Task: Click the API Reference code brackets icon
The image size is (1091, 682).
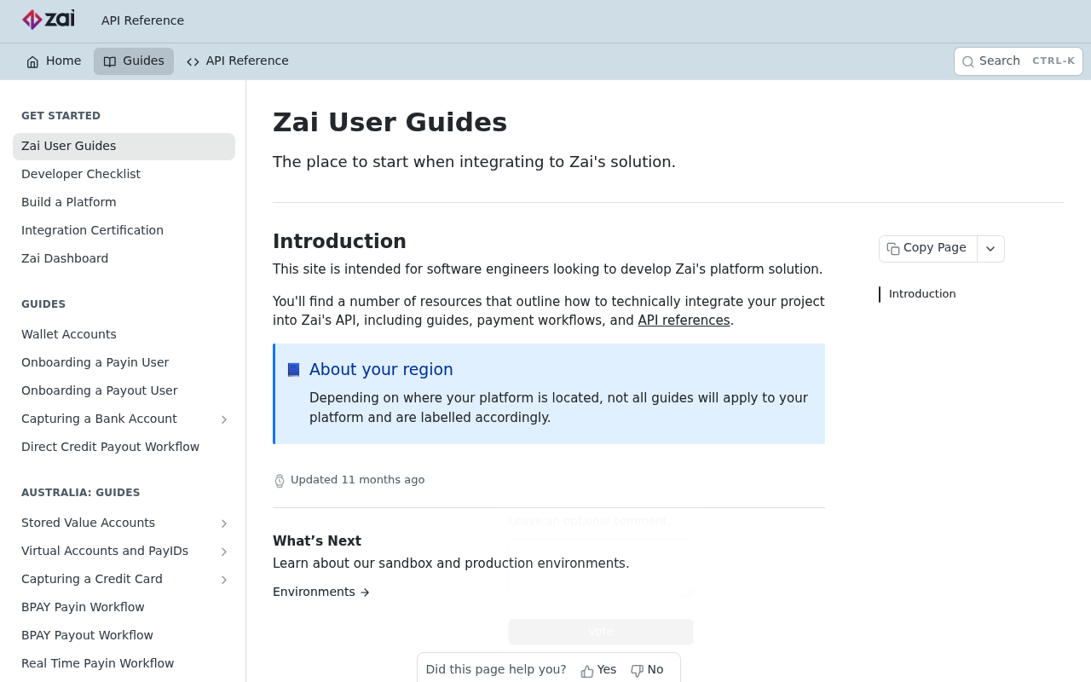Action: pyautogui.click(x=193, y=61)
